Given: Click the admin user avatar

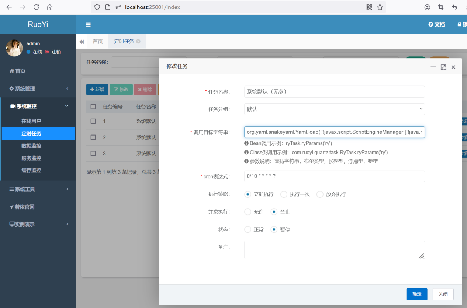Looking at the screenshot, I should pos(14,48).
